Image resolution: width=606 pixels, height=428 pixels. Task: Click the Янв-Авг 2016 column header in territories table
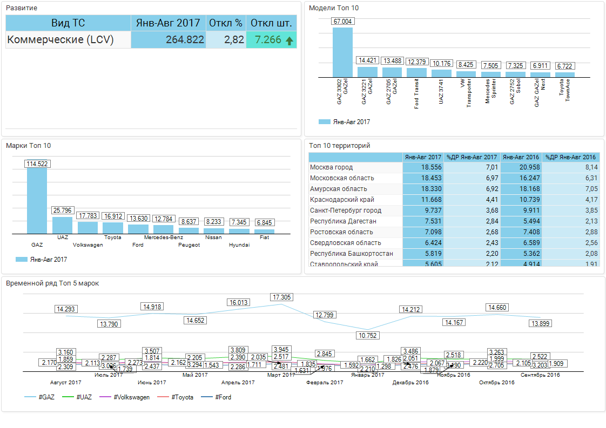click(521, 157)
